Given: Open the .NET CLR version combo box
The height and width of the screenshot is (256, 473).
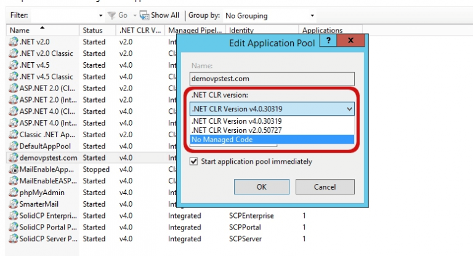Looking at the screenshot, I should pos(272,109).
